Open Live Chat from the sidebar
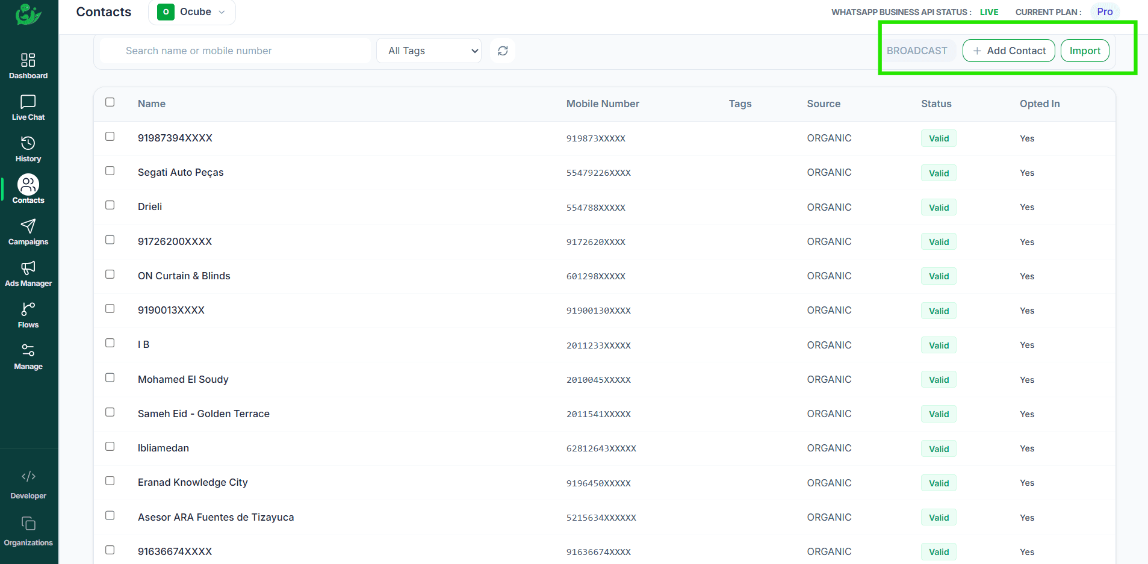The height and width of the screenshot is (564, 1148). (28, 108)
